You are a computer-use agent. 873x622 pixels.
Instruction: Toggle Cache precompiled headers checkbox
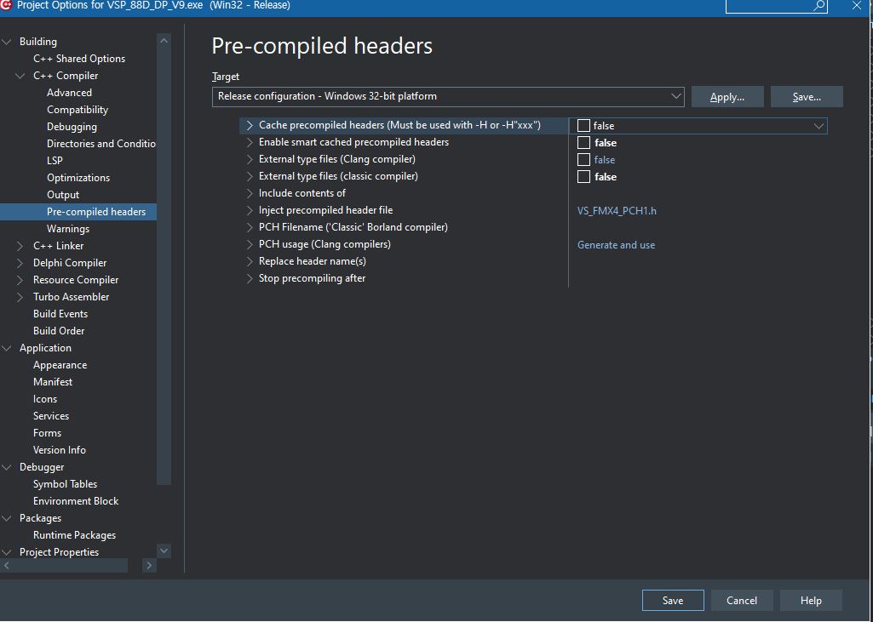[x=583, y=126]
